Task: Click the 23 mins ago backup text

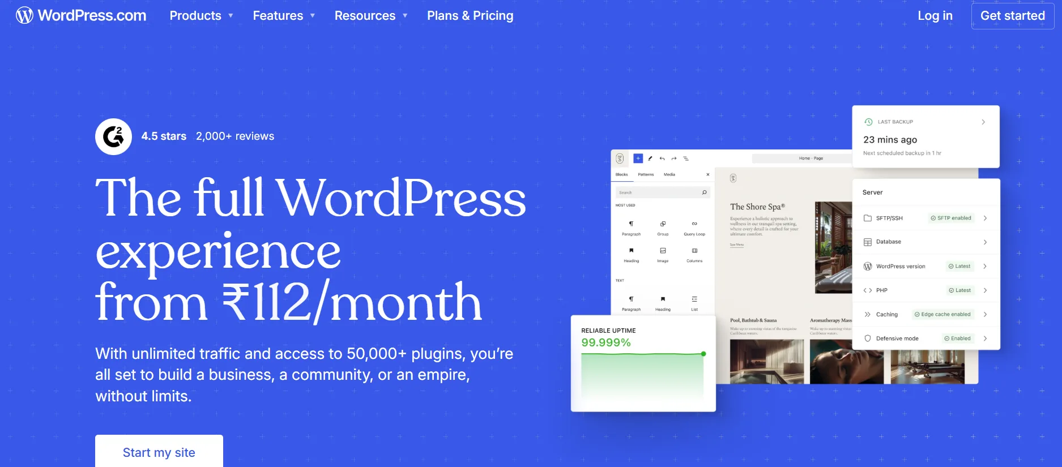Action: point(890,140)
